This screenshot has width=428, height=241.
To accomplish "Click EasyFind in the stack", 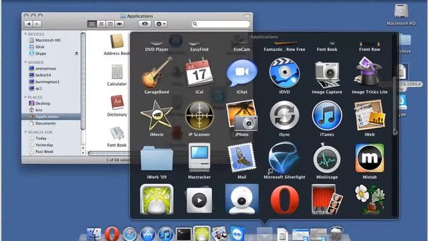I will click(199, 49).
